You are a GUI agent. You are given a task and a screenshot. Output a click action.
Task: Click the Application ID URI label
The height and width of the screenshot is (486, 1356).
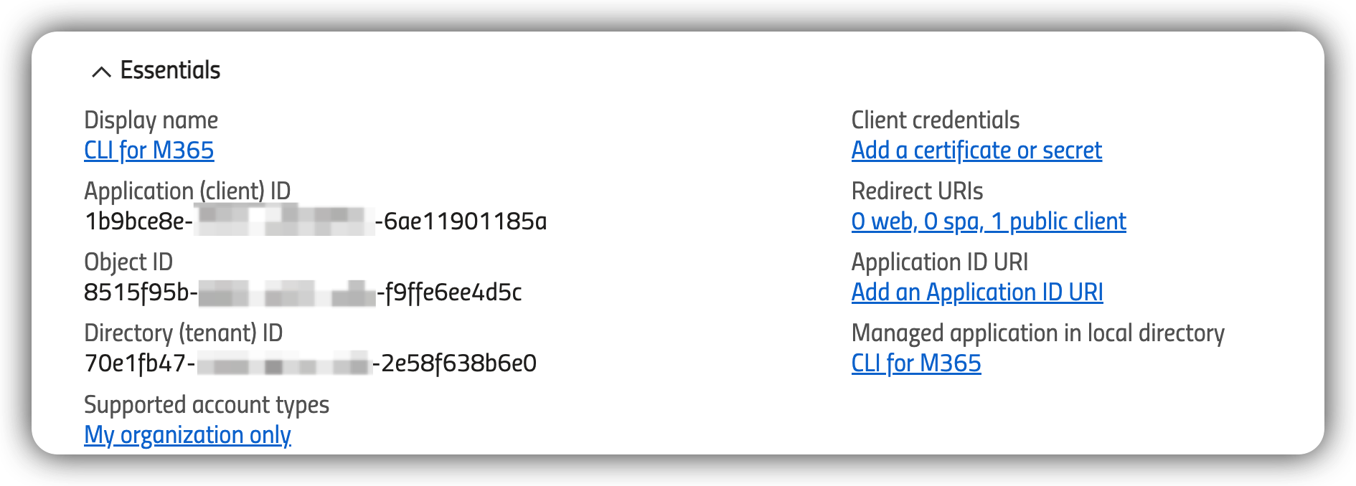[939, 262]
